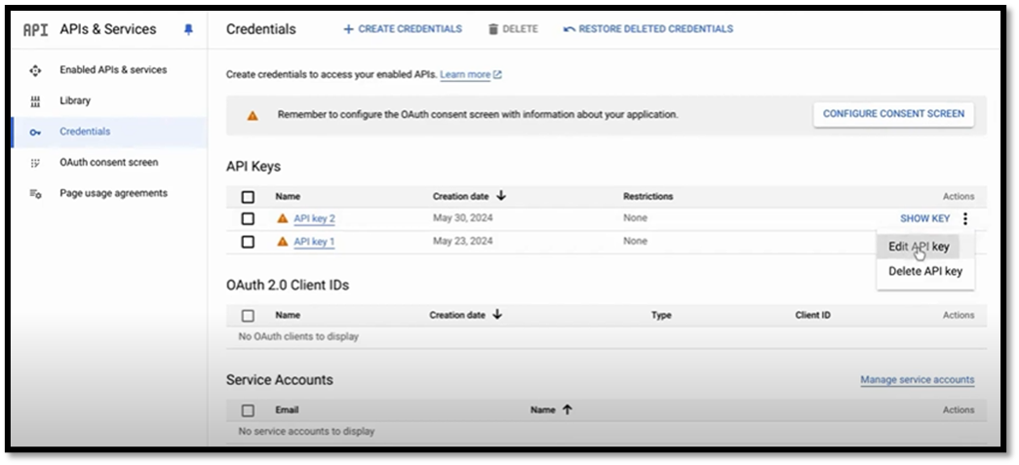Click the warning icon beside API key 2

[282, 218]
